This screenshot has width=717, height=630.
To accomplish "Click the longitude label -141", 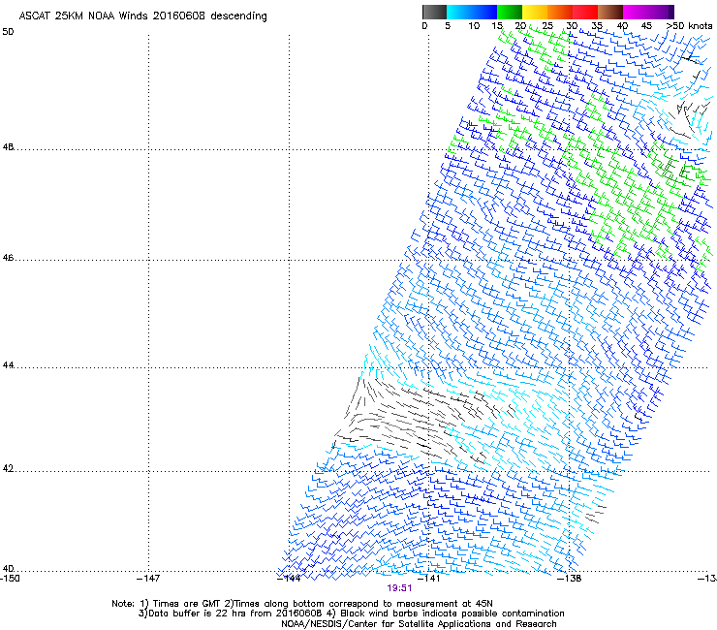I will tap(429, 579).
